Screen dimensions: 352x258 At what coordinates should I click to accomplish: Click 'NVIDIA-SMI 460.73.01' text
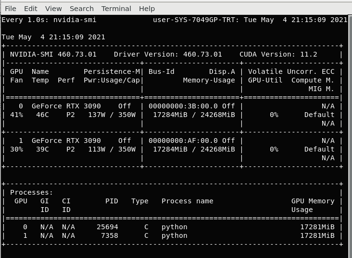[x=53, y=54]
